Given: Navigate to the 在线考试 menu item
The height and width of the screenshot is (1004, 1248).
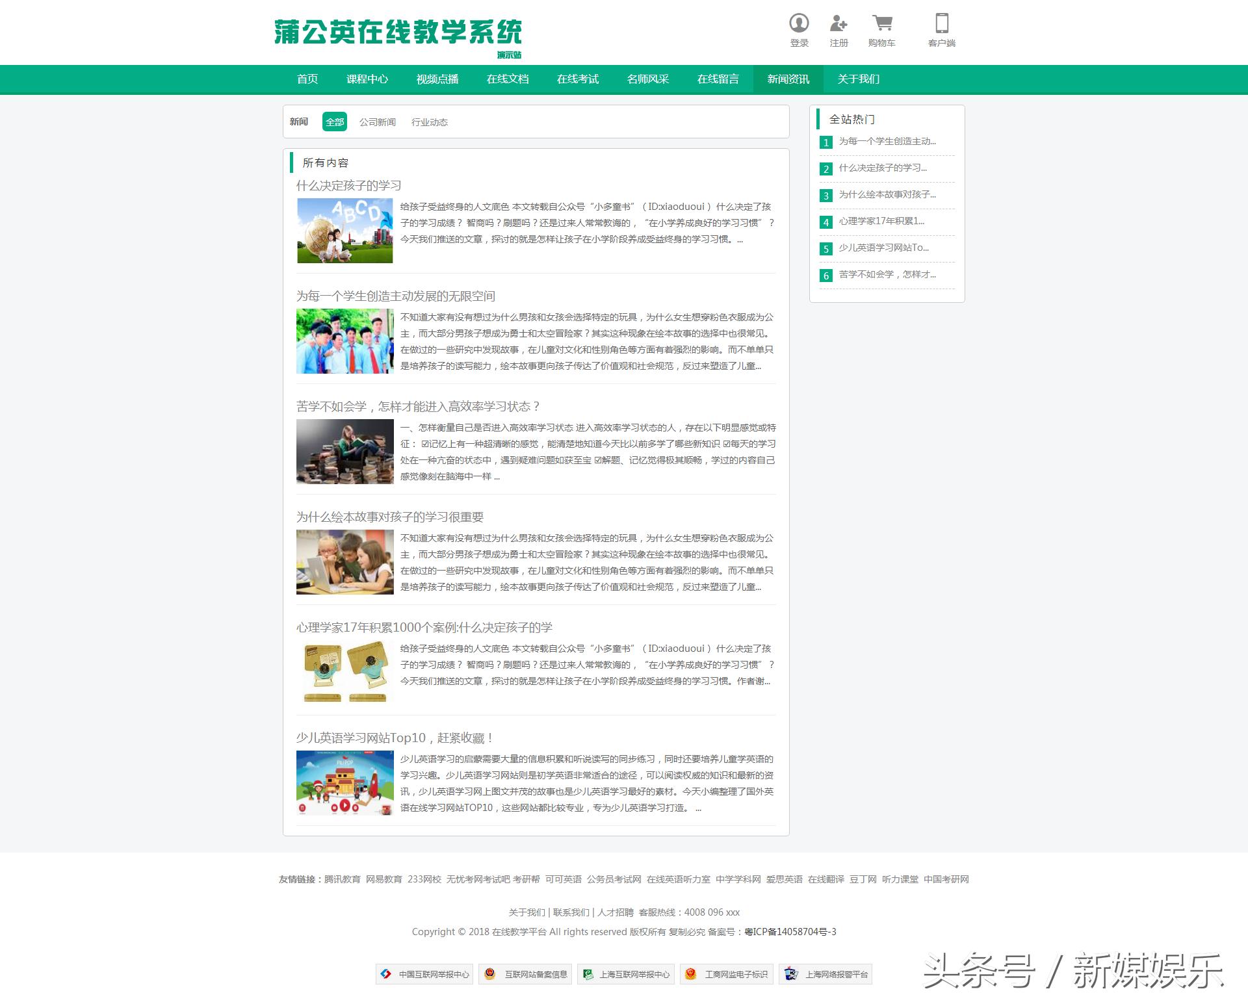Looking at the screenshot, I should 578,79.
